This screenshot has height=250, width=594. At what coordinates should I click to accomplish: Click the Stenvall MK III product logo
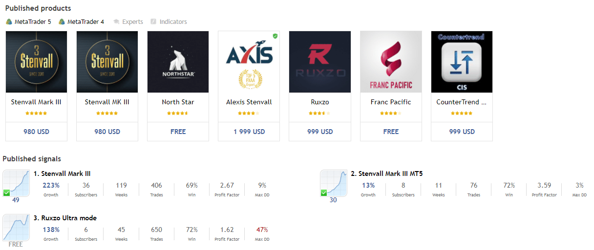(x=107, y=62)
